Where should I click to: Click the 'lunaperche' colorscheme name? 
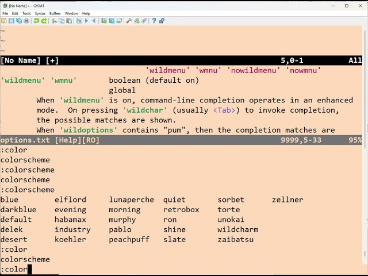132,200
